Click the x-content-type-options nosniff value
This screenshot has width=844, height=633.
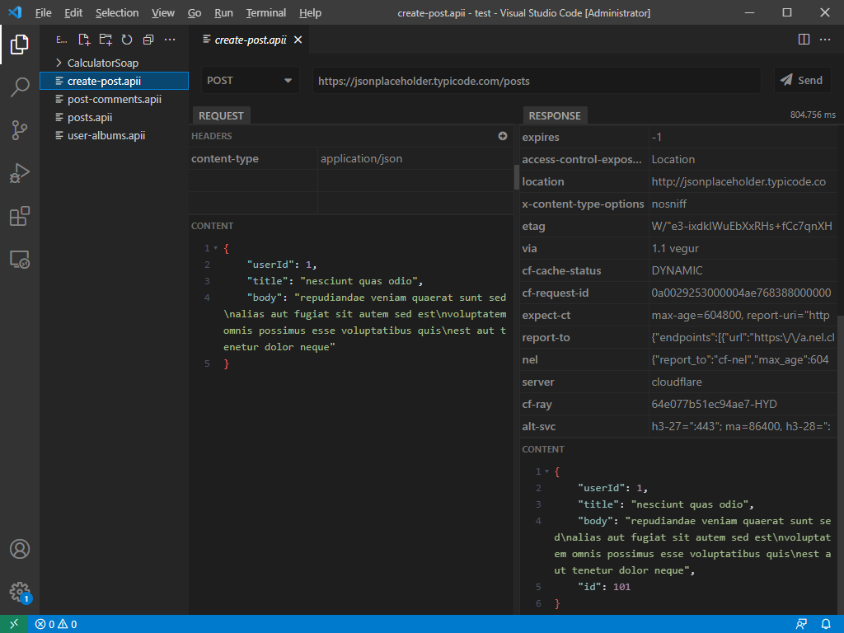[743, 204]
